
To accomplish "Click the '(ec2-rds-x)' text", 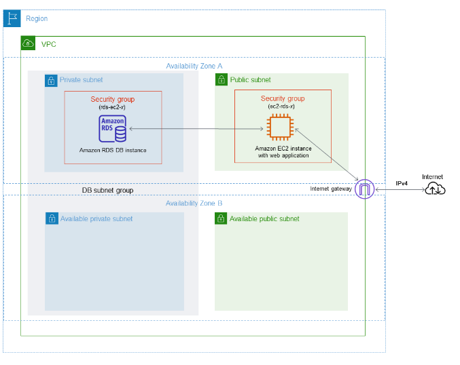I will coord(281,107).
